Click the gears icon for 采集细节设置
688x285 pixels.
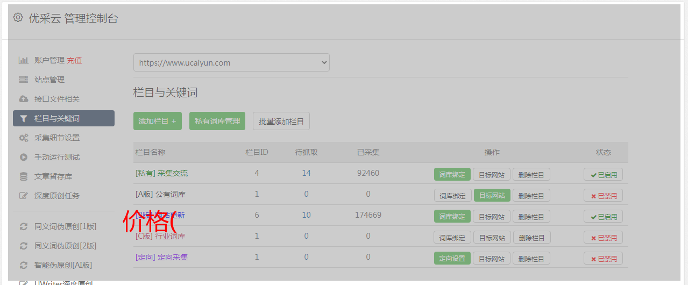point(23,138)
